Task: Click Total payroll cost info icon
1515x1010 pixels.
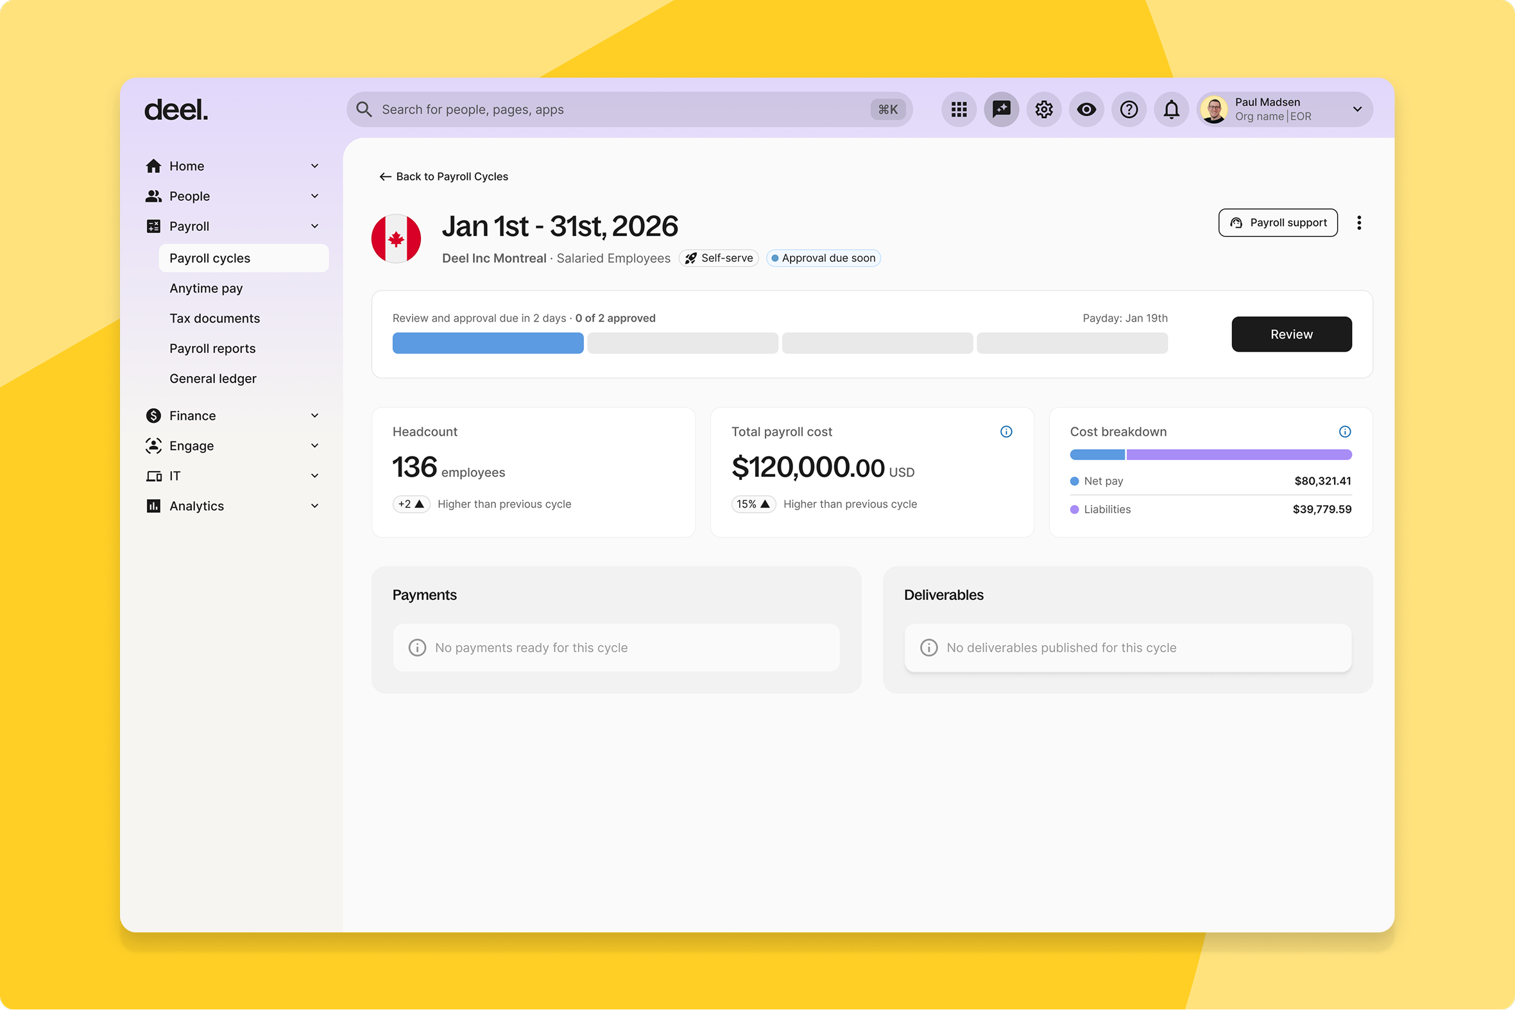Action: [1006, 432]
